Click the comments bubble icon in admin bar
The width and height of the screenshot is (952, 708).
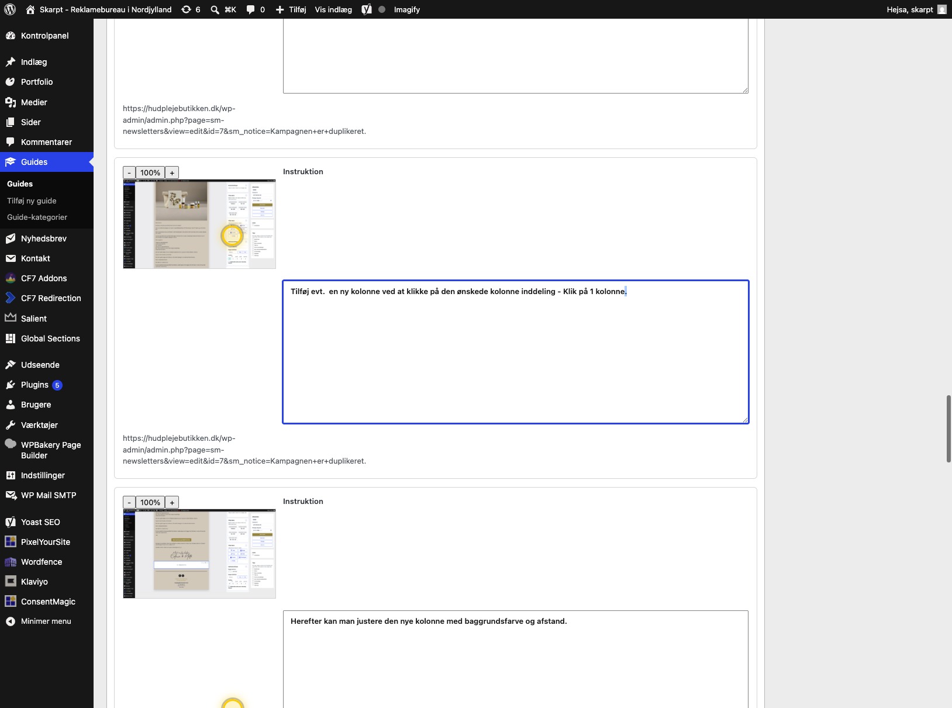(x=256, y=9)
